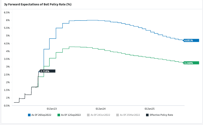Click the dark Effective Policy Rate legend square
This screenshot has width=203, height=125.
click(x=147, y=115)
